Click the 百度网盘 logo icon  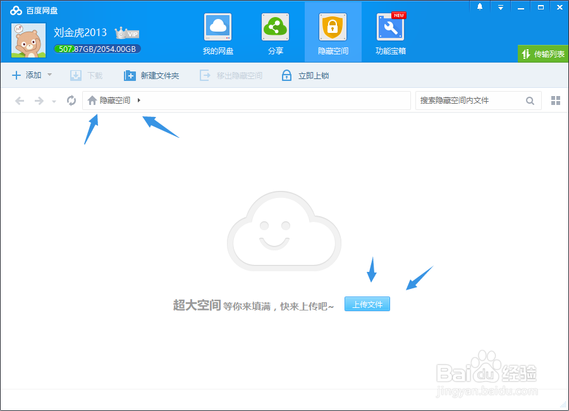point(16,11)
